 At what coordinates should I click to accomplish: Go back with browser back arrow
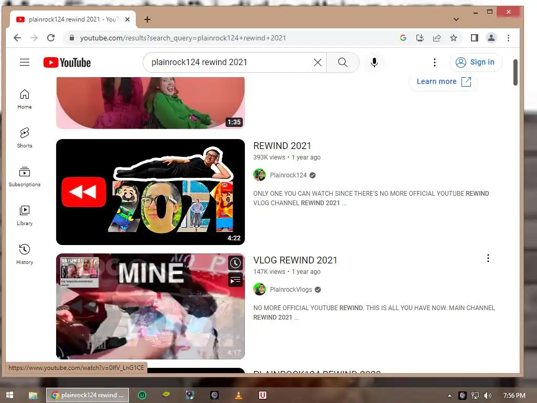click(x=17, y=38)
